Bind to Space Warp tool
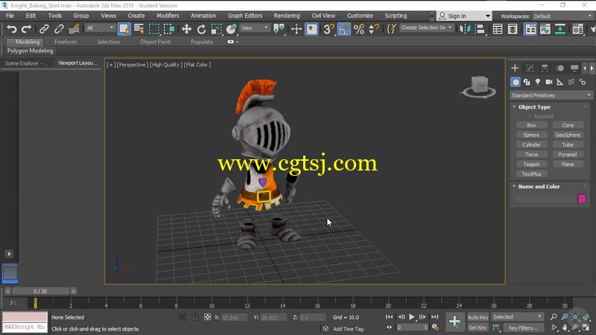The image size is (596, 335). click(x=74, y=29)
